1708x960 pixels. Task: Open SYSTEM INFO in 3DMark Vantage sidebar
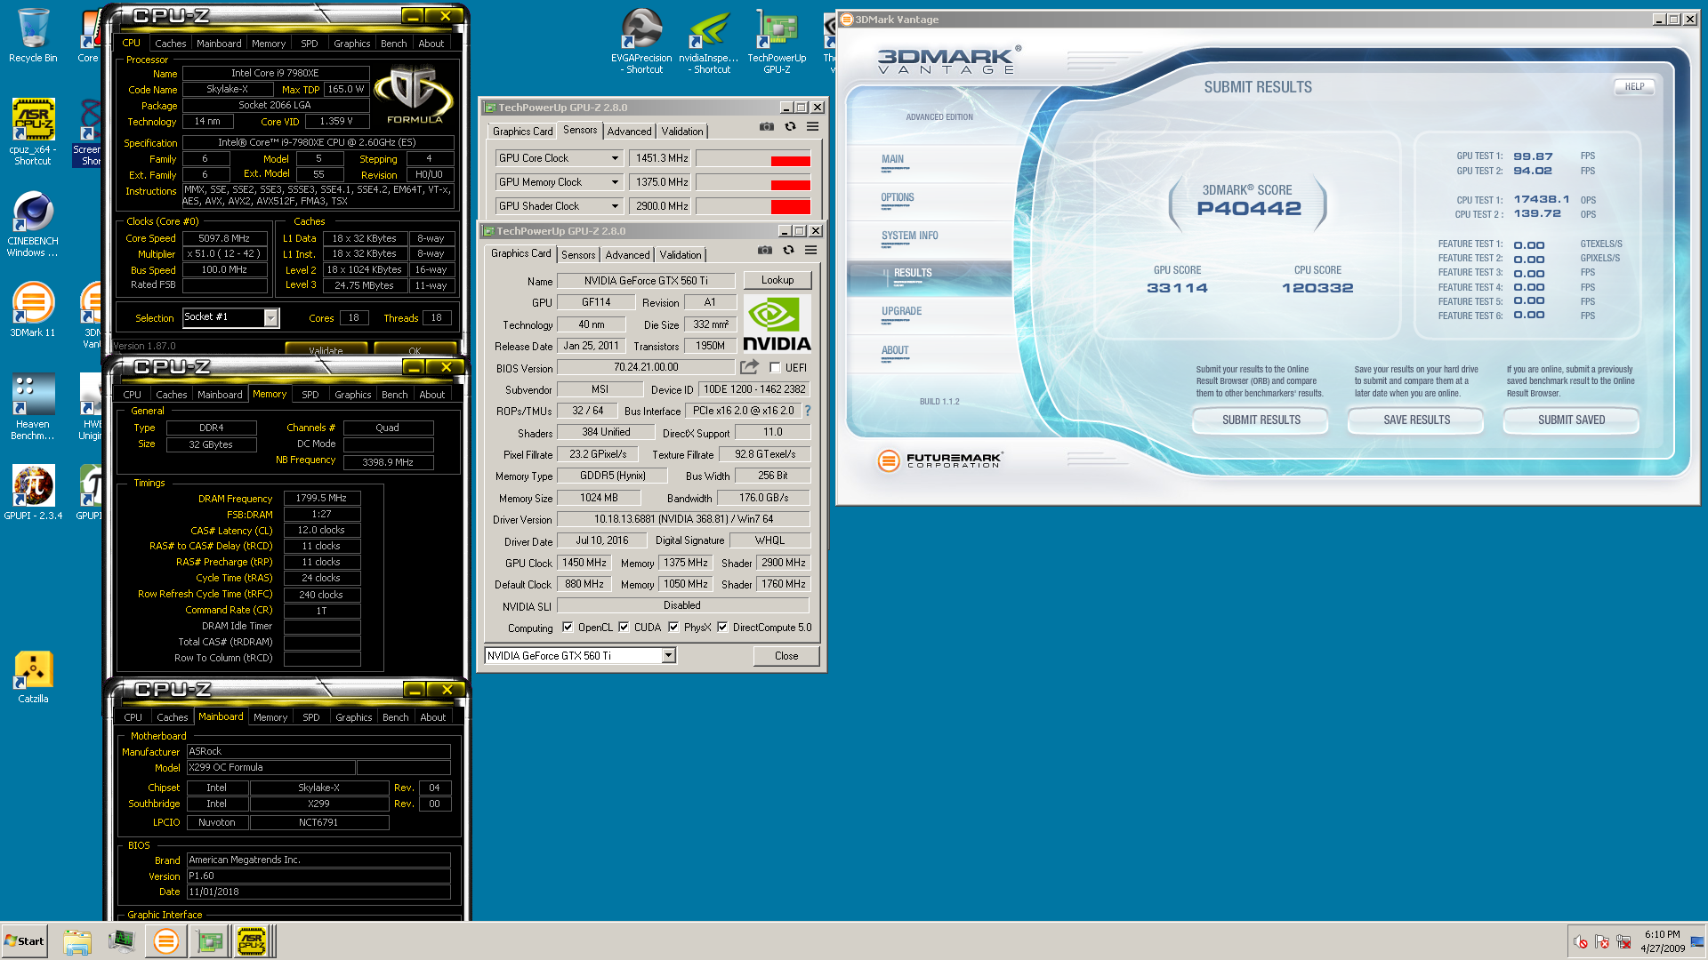coord(909,236)
